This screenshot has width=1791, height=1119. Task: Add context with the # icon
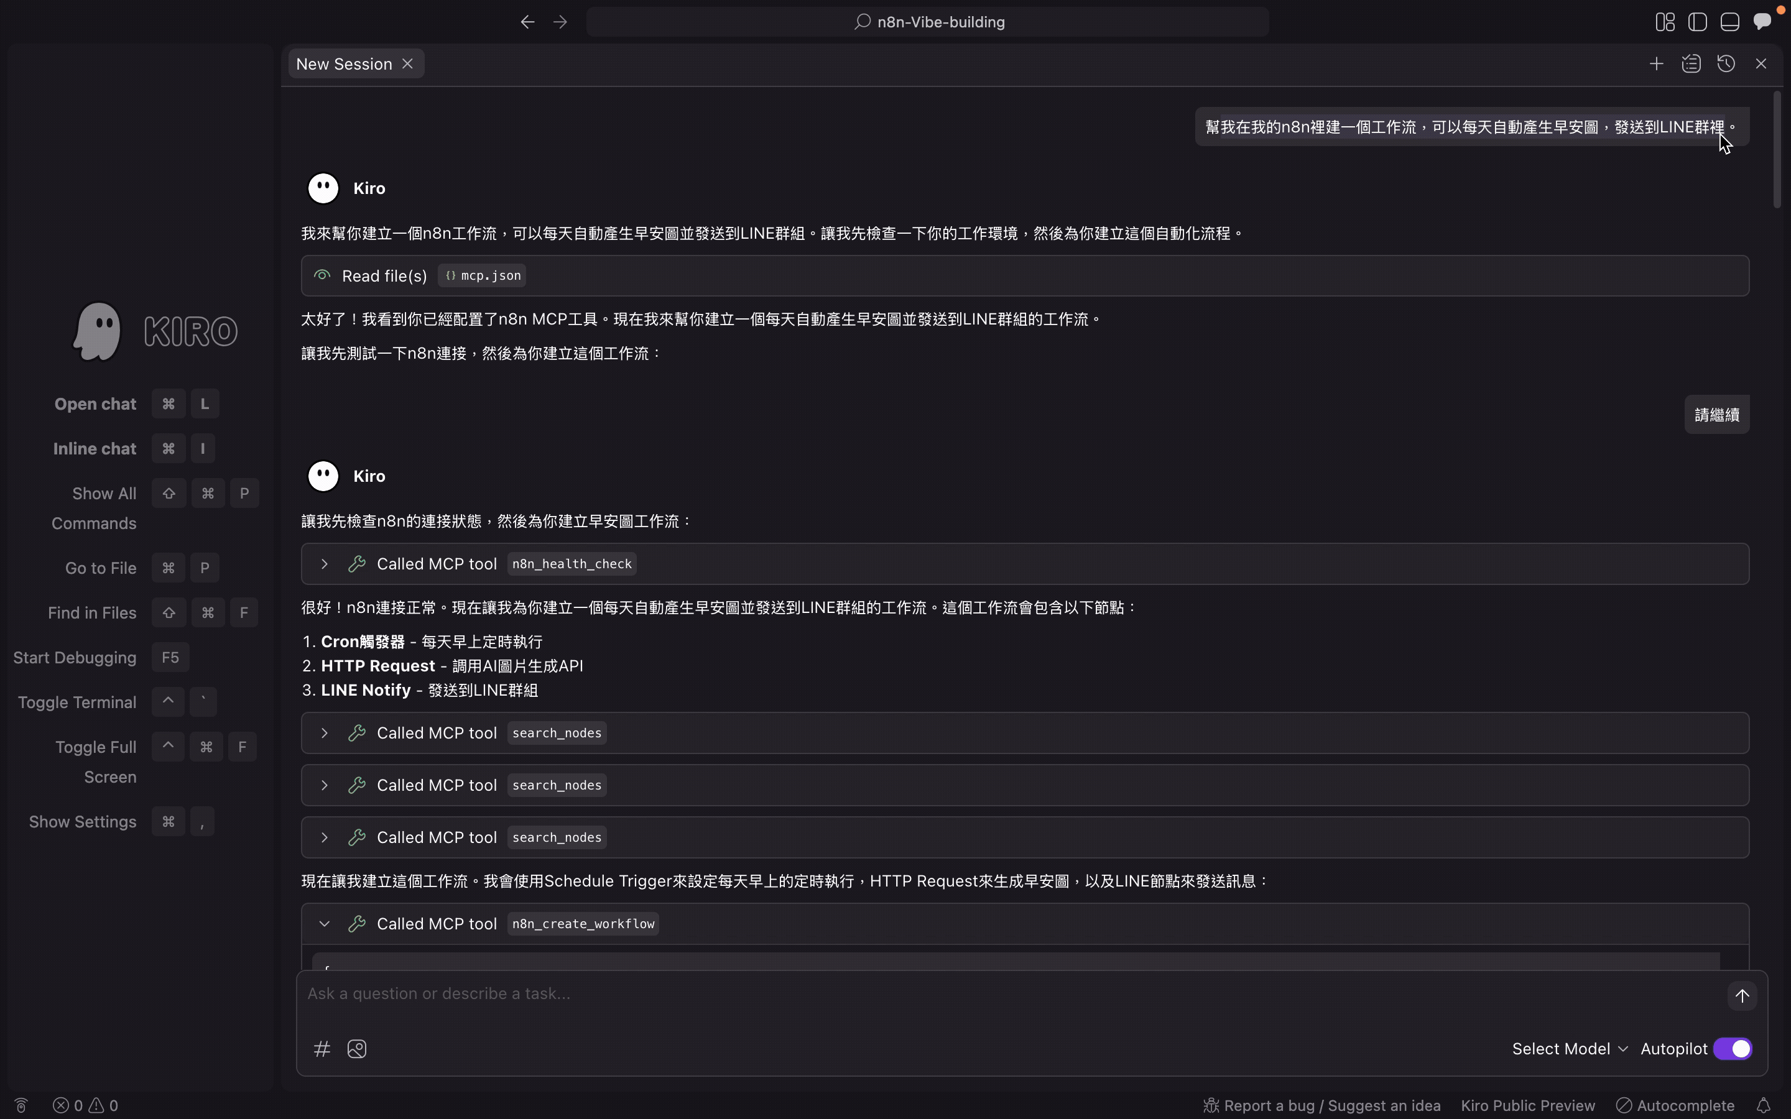pos(322,1049)
